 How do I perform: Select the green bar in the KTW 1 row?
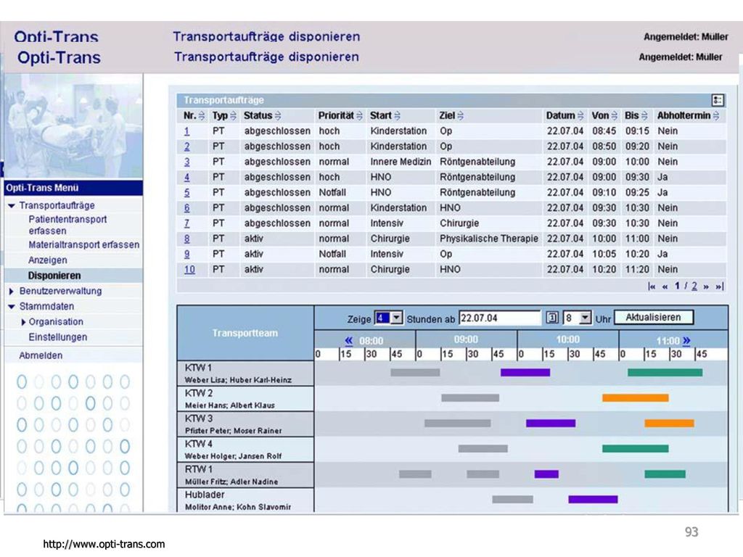pos(665,373)
